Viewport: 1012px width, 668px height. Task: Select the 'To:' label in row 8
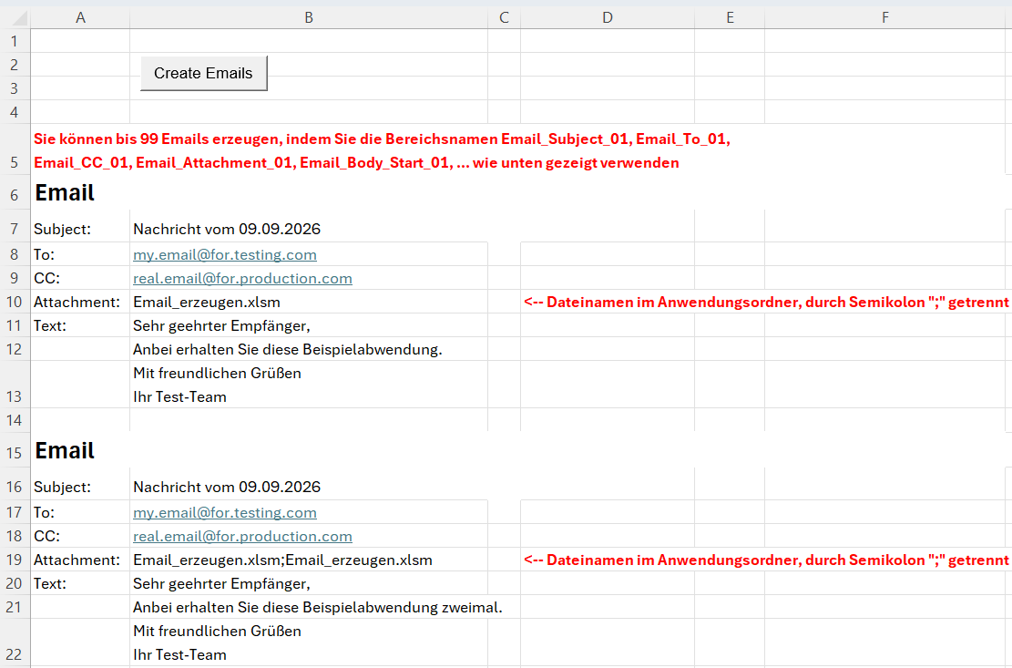[x=44, y=254]
